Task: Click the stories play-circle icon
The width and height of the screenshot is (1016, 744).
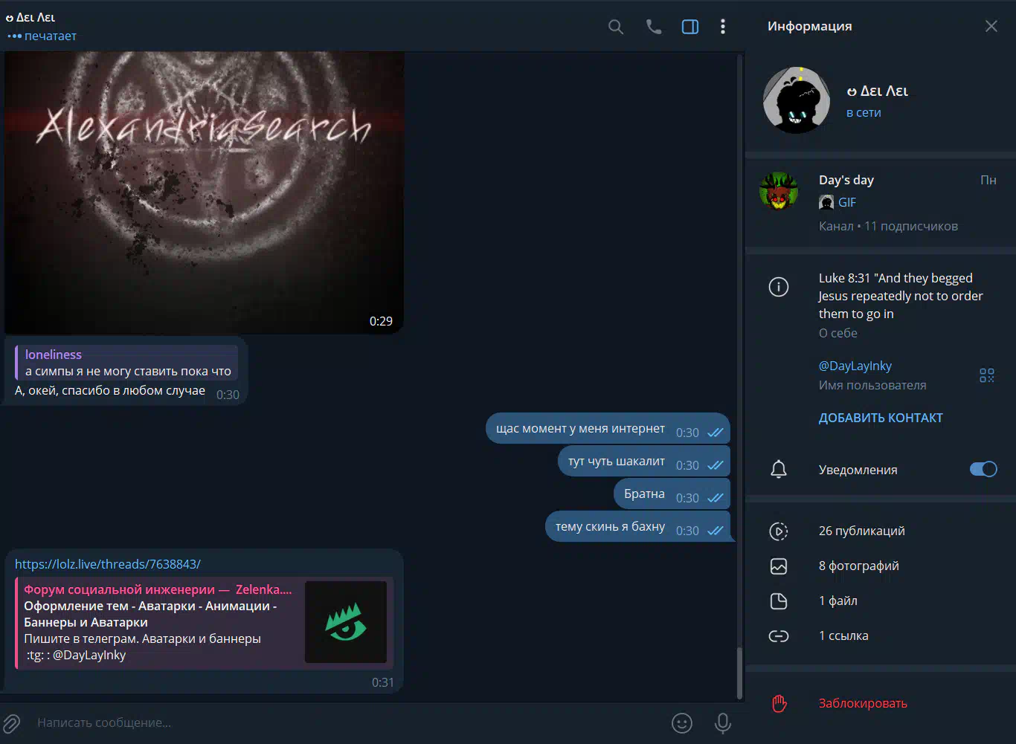Action: [x=779, y=531]
